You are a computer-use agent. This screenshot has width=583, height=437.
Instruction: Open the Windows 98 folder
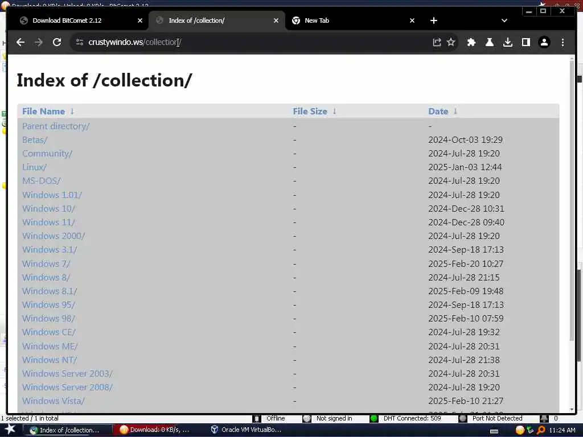[48, 319]
